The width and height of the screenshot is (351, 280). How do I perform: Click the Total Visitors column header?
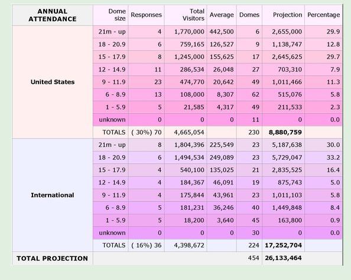[x=186, y=15]
